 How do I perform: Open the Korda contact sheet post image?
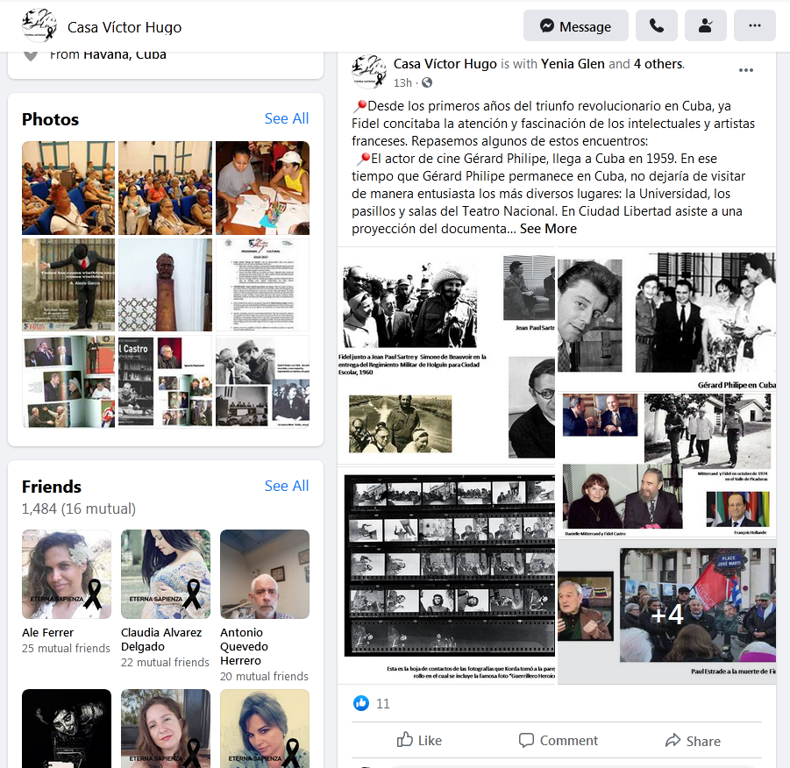point(446,575)
